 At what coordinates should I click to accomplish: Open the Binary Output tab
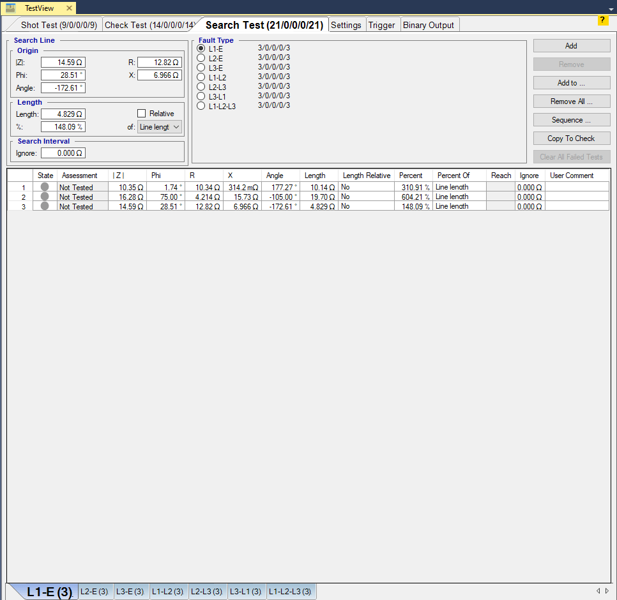tap(428, 26)
